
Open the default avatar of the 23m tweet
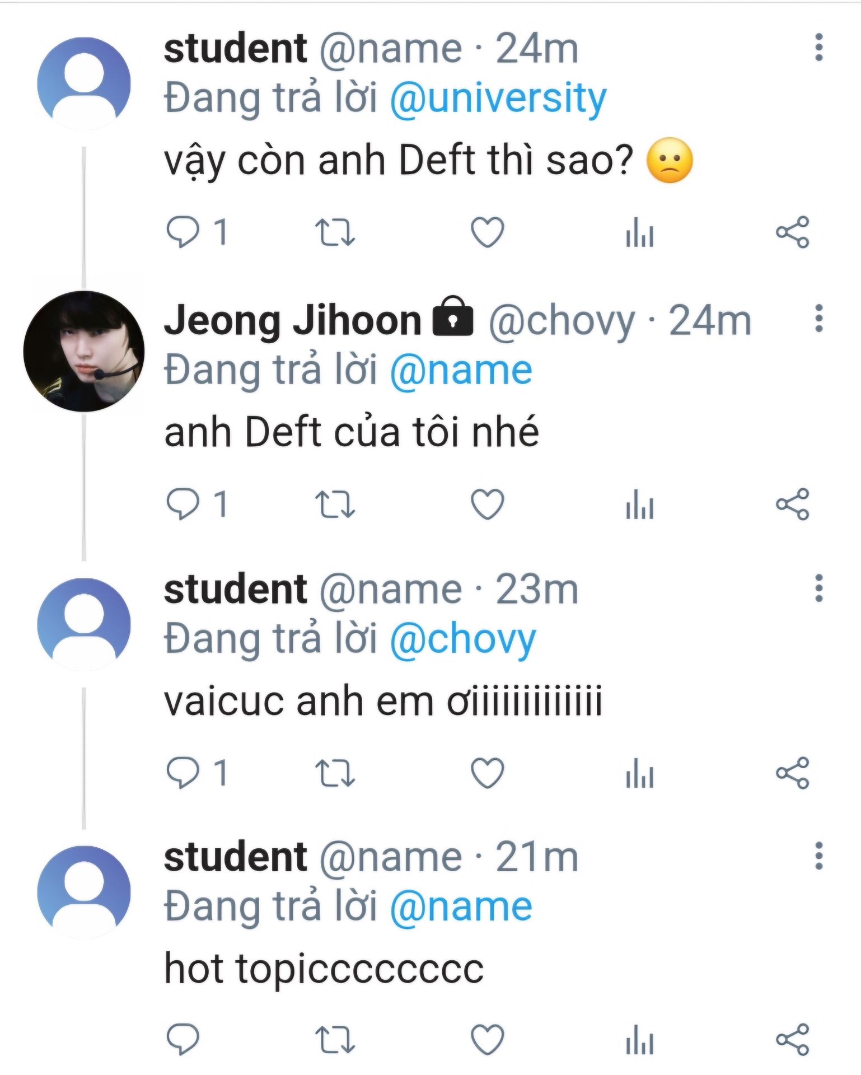[84, 624]
